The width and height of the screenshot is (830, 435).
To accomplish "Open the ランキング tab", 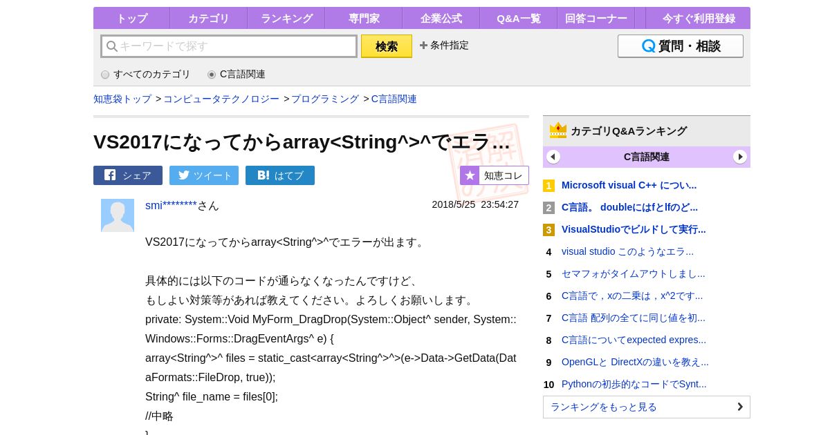I will pos(286,19).
